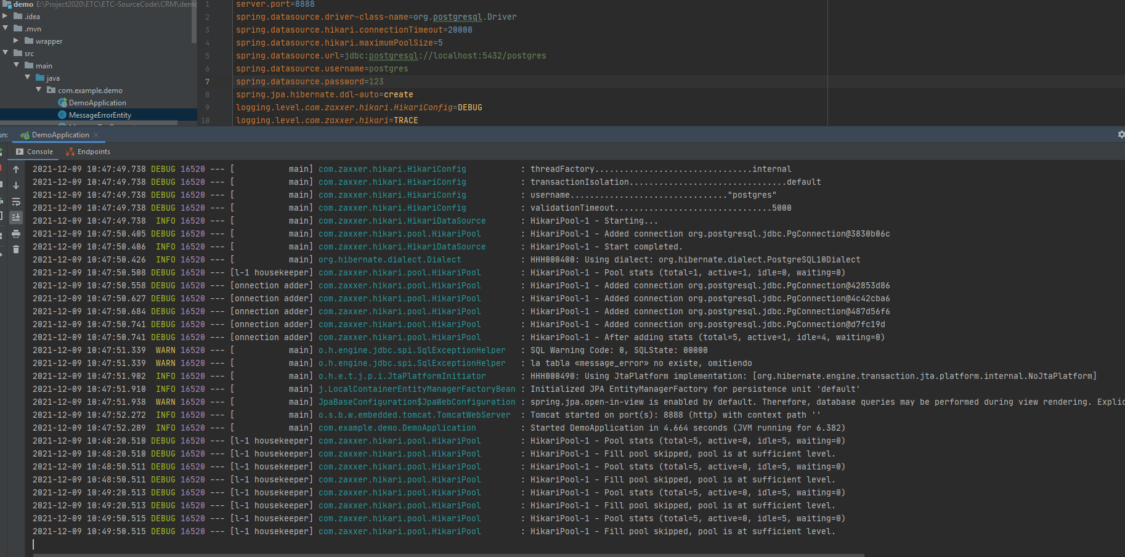Click the MessageErrorEntity class icon
This screenshot has height=557, width=1125.
[62, 115]
